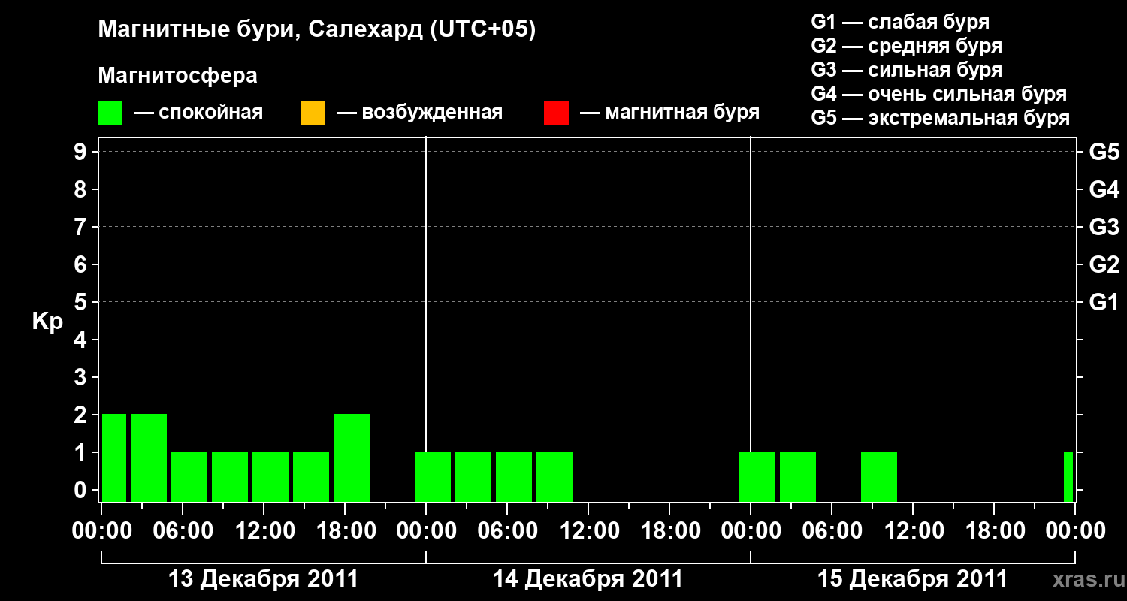Screen dimensions: 1127x601
Task: Select the '06:00' time label above 15 Декабря
Action: (x=832, y=531)
